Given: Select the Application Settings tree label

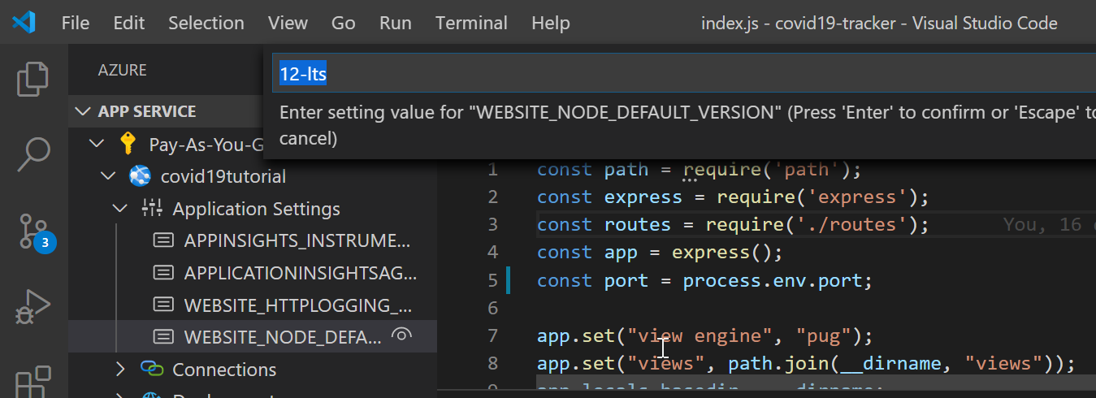Looking at the screenshot, I should pos(256,209).
